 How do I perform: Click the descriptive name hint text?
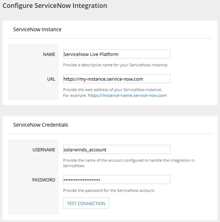(116, 65)
